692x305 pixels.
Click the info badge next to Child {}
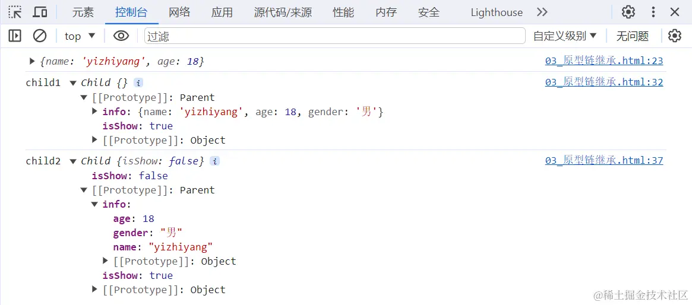[x=138, y=82]
